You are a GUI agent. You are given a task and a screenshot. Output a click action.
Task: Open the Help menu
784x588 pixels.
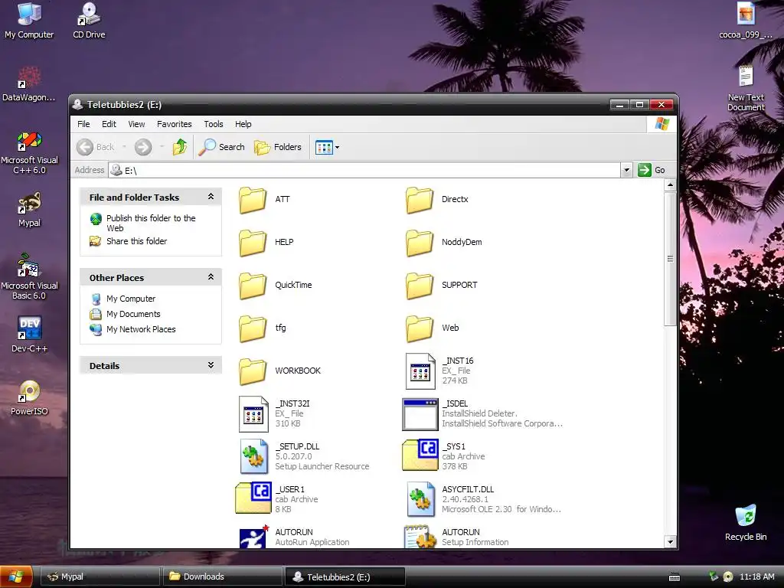point(243,124)
